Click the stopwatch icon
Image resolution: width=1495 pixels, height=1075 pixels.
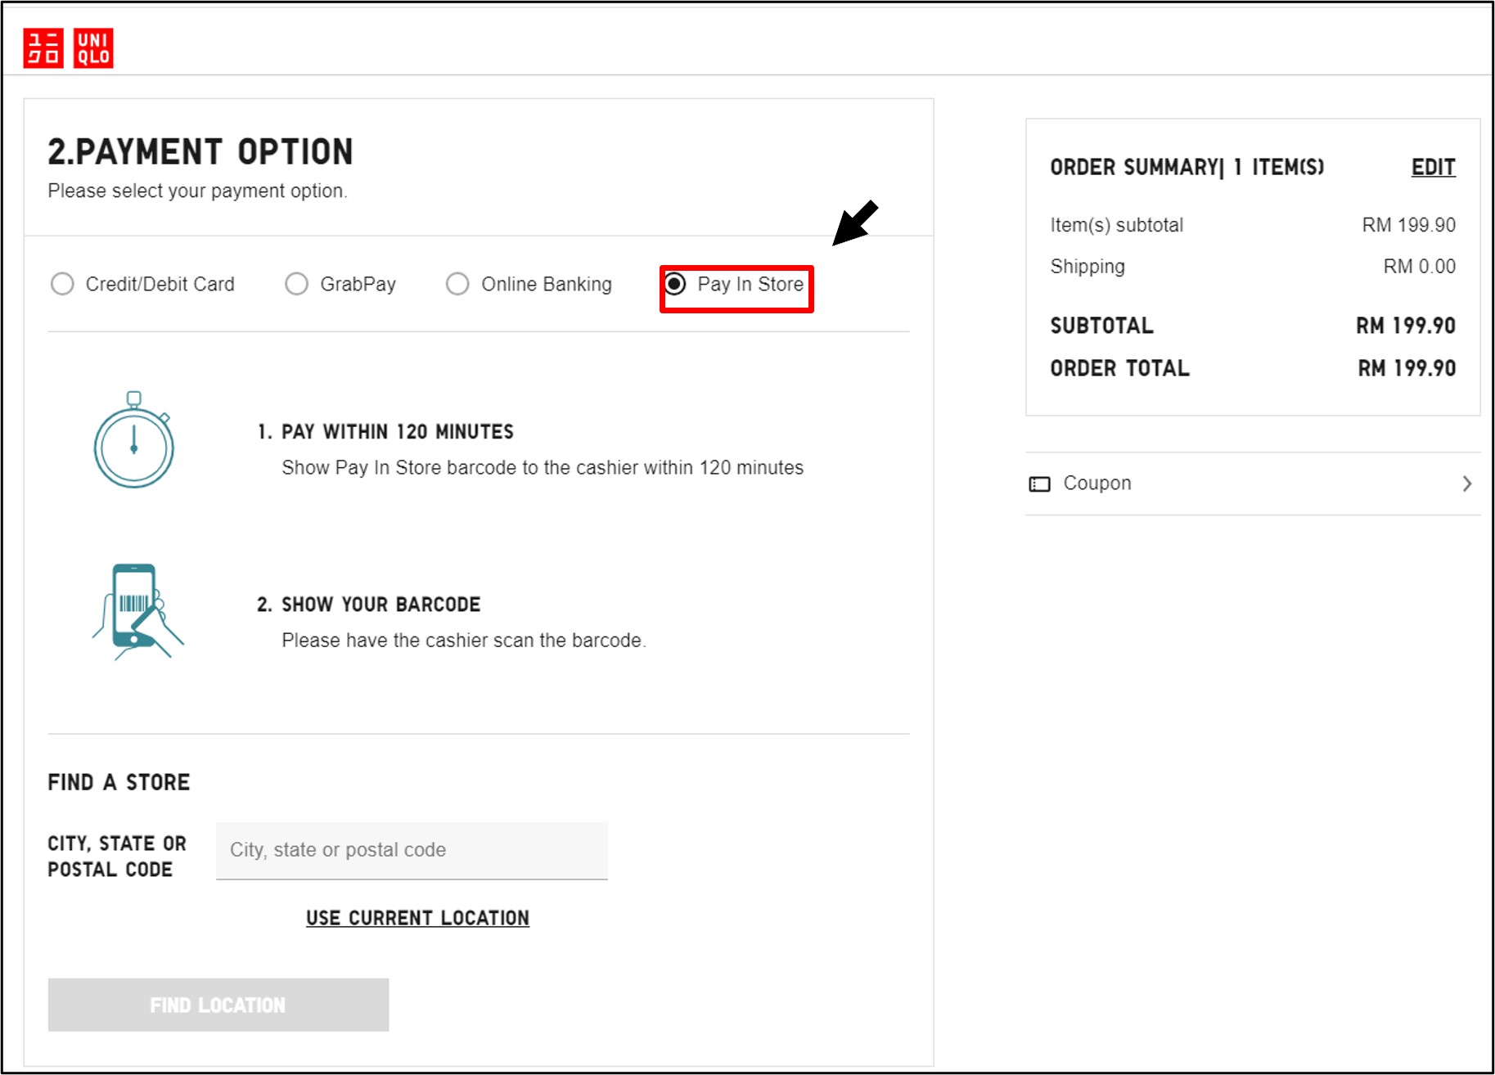click(x=133, y=440)
